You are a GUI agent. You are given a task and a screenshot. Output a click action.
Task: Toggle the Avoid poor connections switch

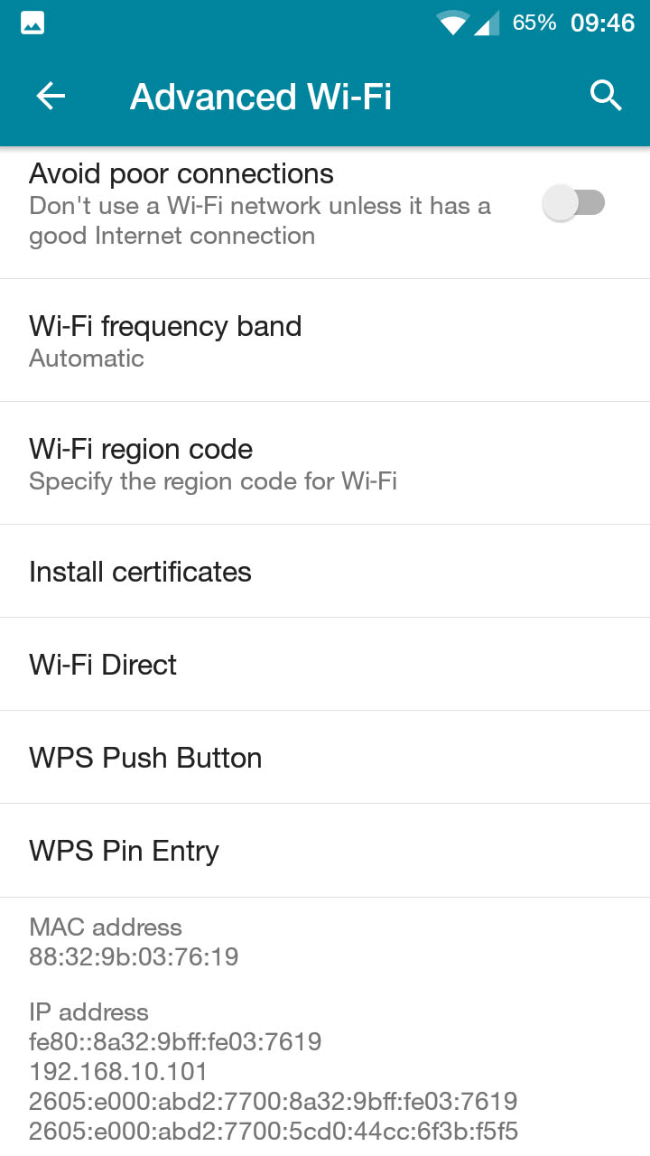click(x=574, y=203)
